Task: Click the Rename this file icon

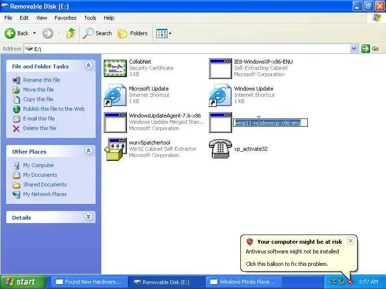Action: pyautogui.click(x=16, y=80)
